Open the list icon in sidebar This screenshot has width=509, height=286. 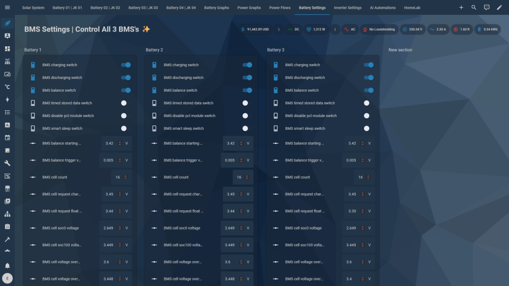[x=7, y=112]
